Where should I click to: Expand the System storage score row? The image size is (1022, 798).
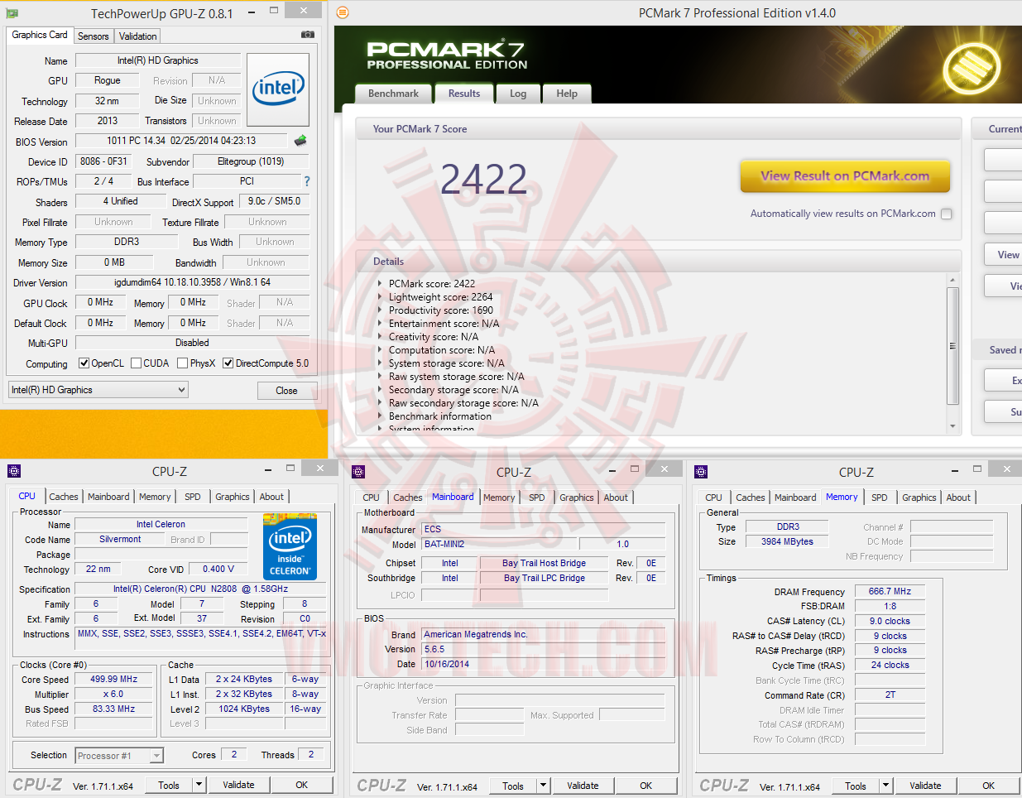pyautogui.click(x=380, y=363)
